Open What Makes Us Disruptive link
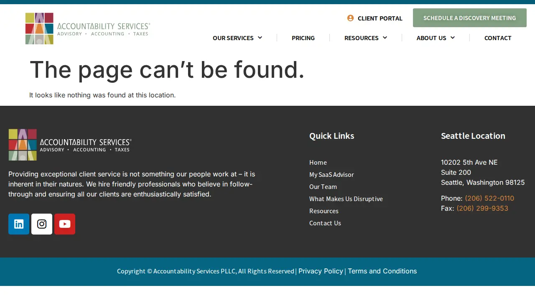This screenshot has height=301, width=535. tap(346, 199)
